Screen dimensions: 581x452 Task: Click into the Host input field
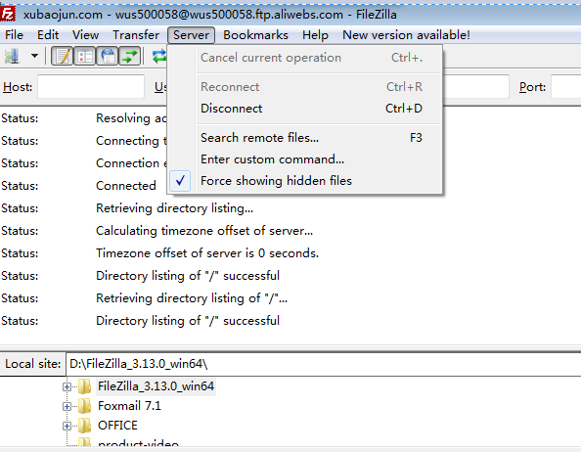[91, 87]
